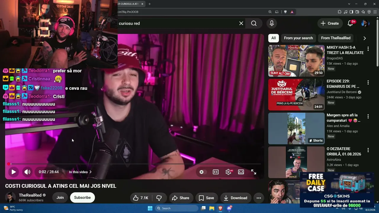The width and height of the screenshot is (379, 213).
Task: Like the video with 7.1K likes
Action: pyautogui.click(x=141, y=198)
